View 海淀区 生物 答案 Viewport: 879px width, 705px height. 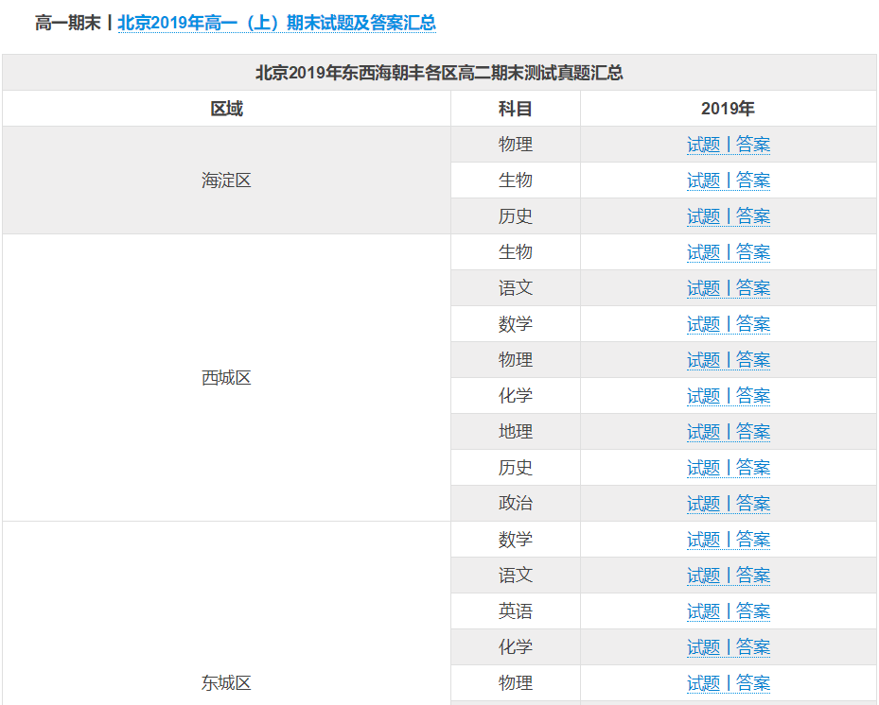pos(752,180)
